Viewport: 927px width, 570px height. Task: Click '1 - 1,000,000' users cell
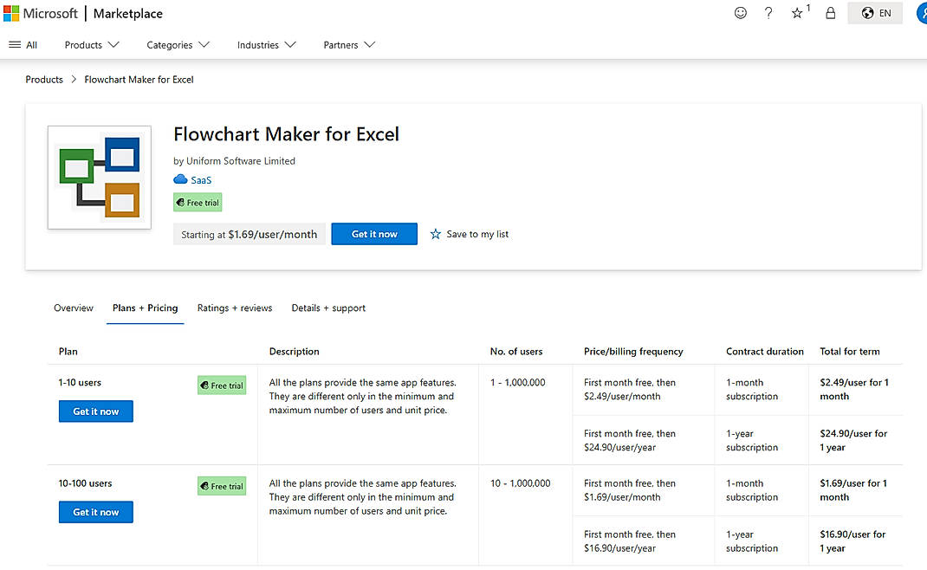[x=518, y=383]
